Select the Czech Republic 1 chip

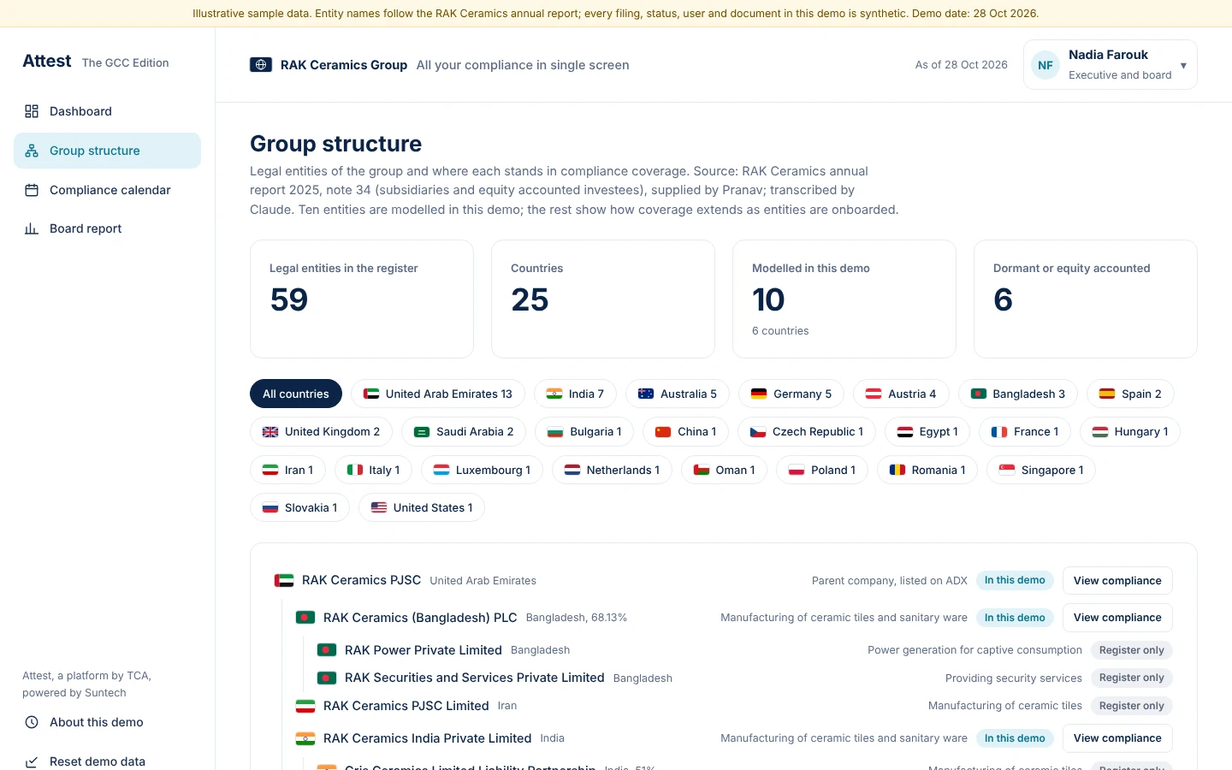point(807,432)
